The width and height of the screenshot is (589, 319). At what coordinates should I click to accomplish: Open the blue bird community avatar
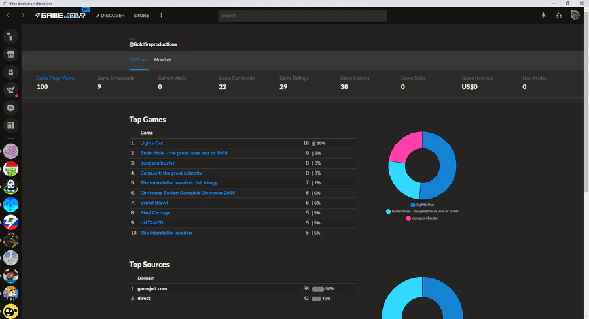tap(10, 205)
